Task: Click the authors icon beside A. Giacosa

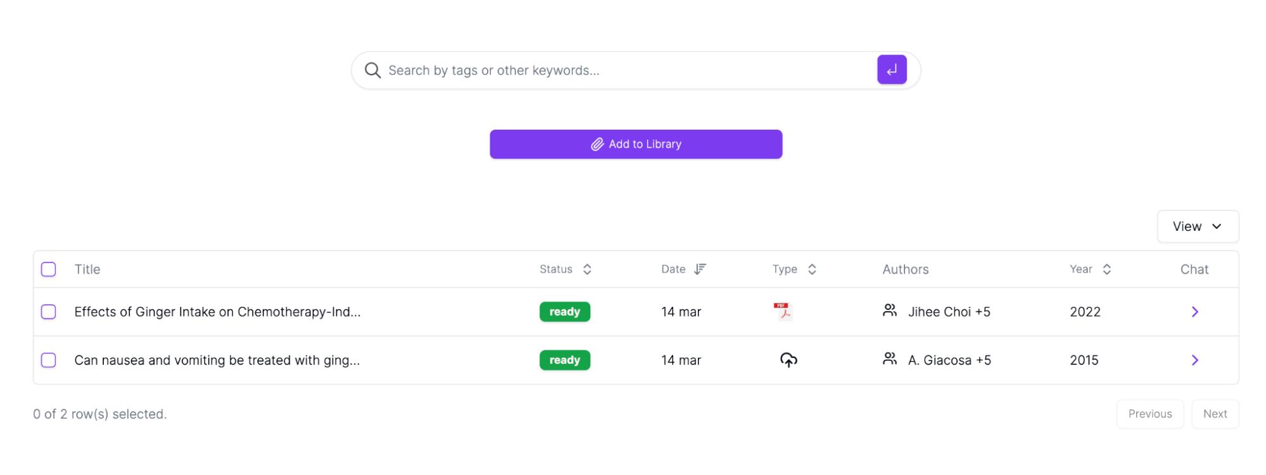Action: pyautogui.click(x=890, y=359)
